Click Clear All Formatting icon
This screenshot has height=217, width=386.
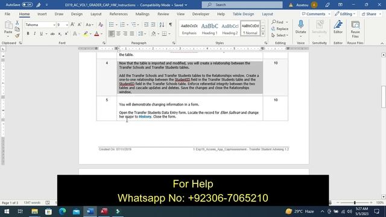click(101, 25)
